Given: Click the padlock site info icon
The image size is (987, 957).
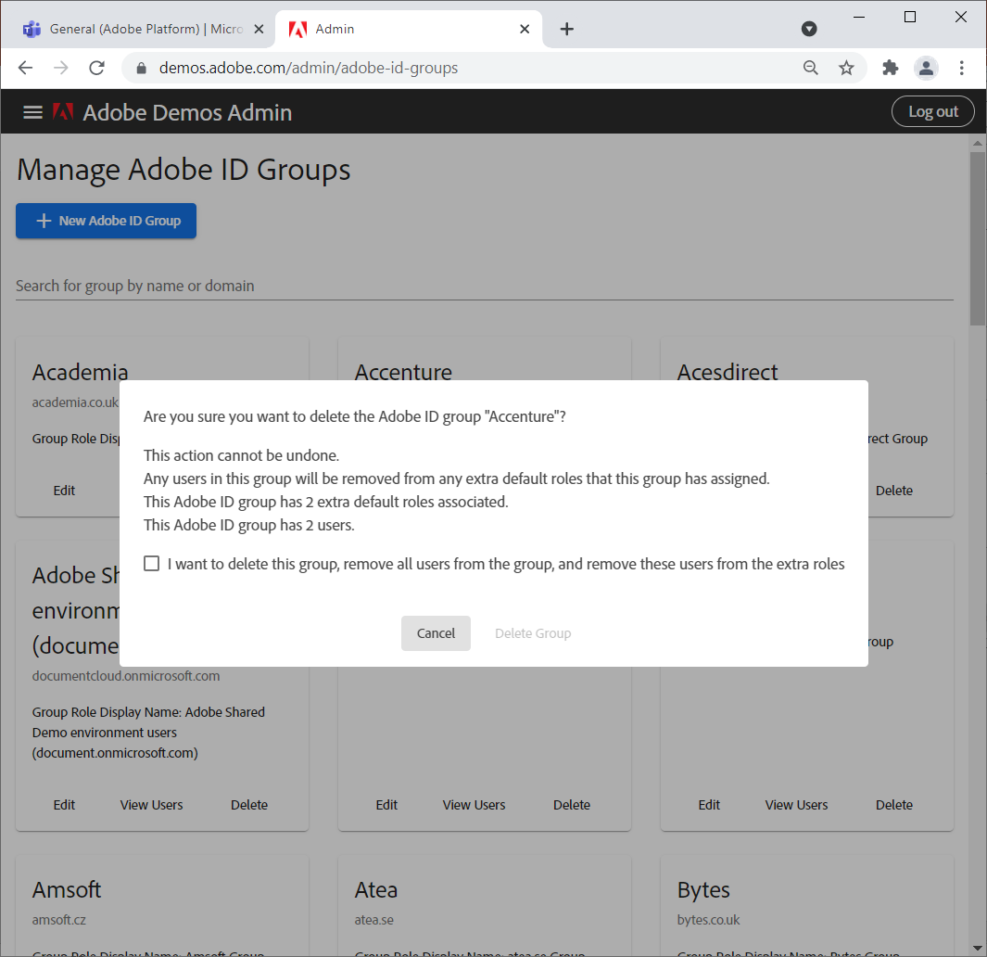Looking at the screenshot, I should 141,68.
